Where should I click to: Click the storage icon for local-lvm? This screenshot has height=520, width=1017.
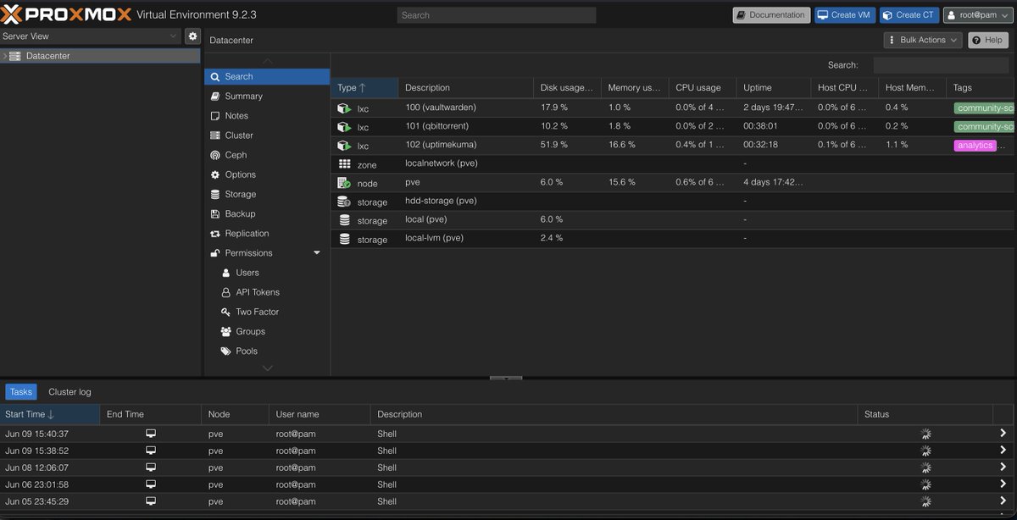point(344,239)
